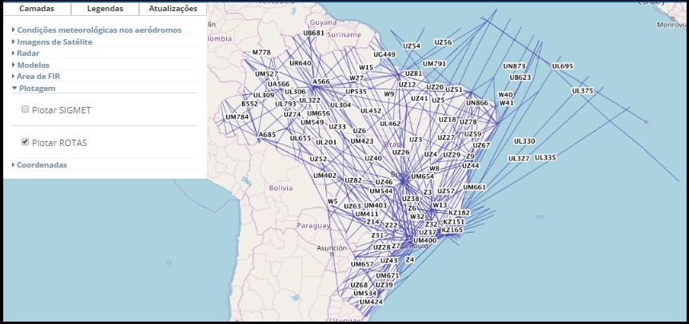Click the UP535 route label

tap(356, 92)
